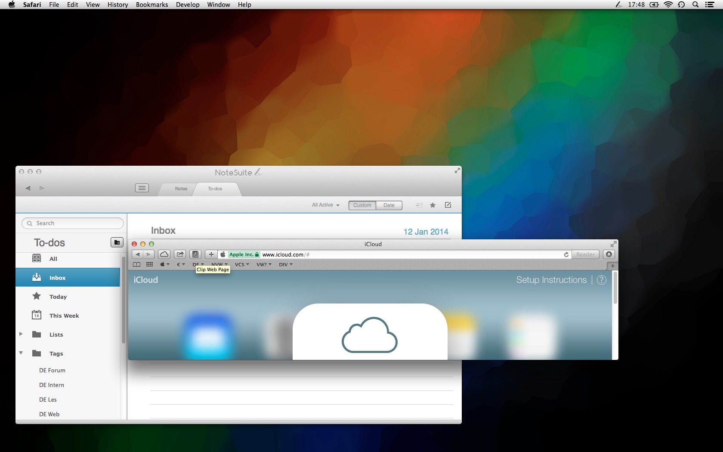Show bookmarks via the open book icon
The image size is (723, 452).
[137, 264]
